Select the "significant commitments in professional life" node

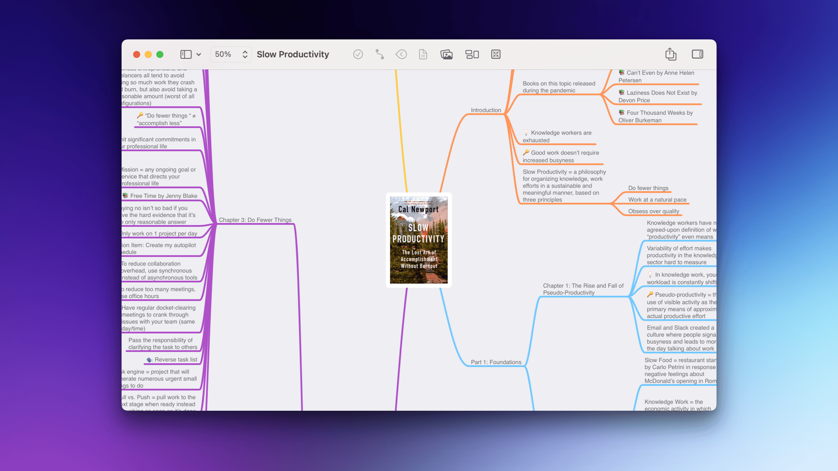[x=159, y=143]
